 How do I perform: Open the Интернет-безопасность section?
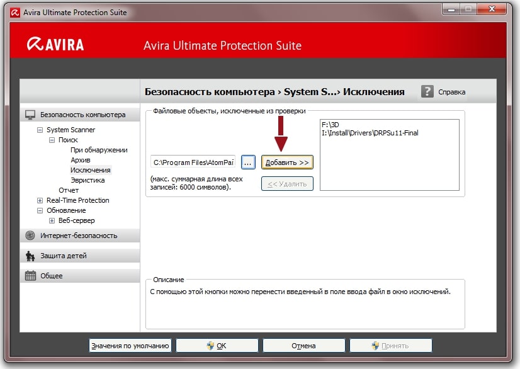tap(80, 236)
